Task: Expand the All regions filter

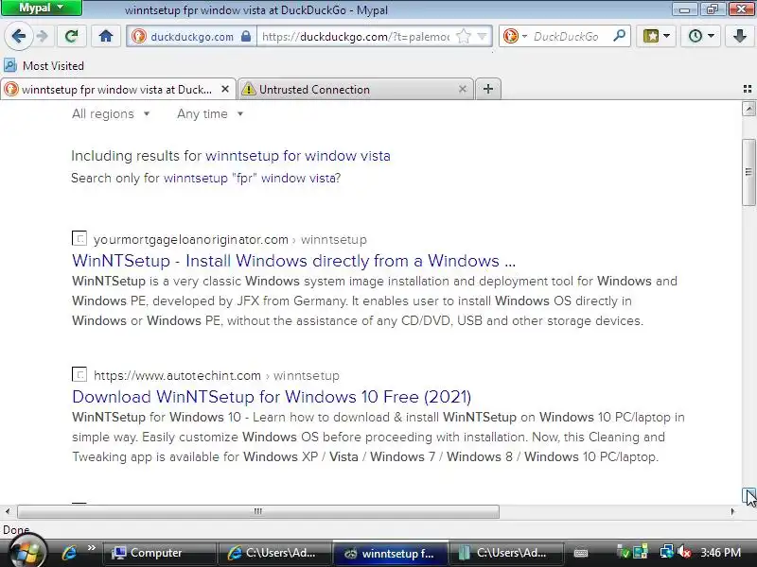Action: click(x=111, y=114)
